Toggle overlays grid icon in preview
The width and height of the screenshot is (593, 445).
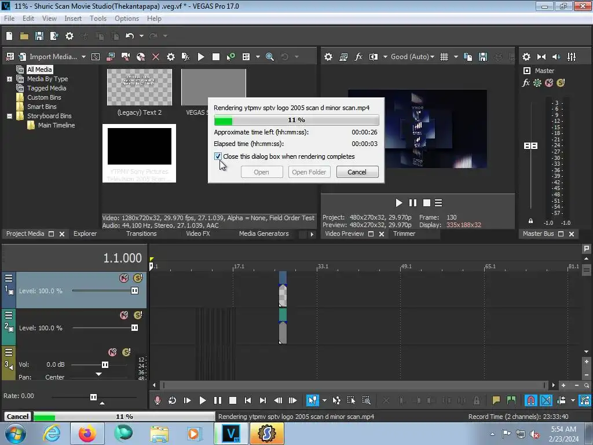444,57
